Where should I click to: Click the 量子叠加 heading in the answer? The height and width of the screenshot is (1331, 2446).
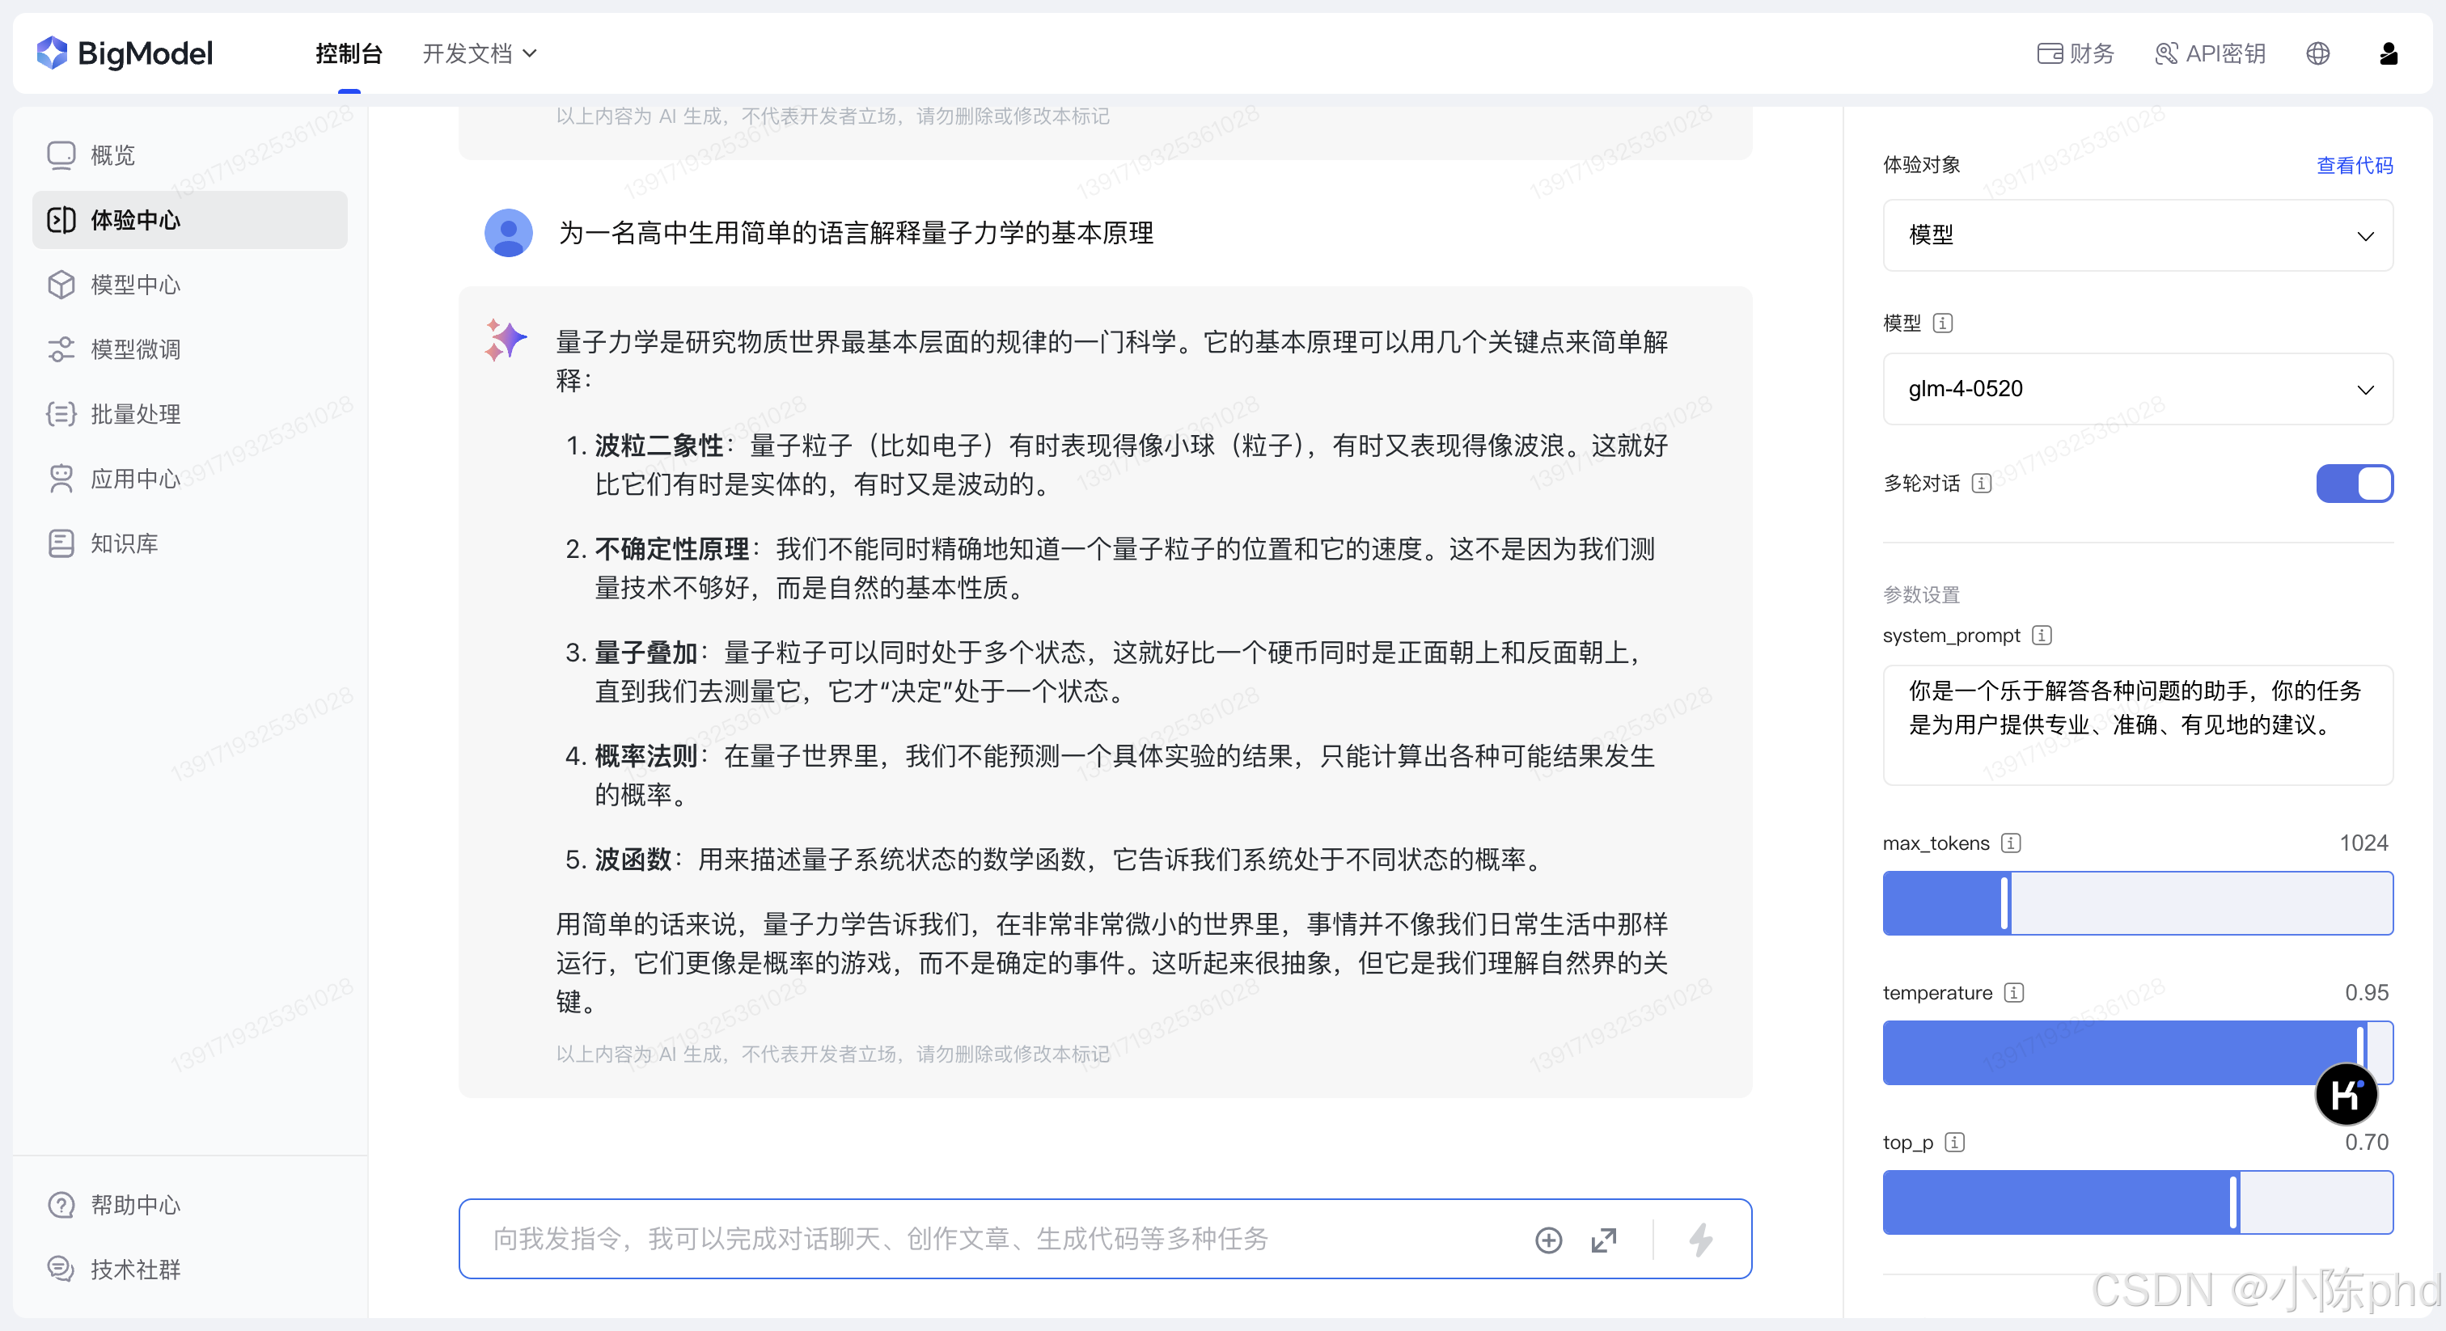[645, 653]
